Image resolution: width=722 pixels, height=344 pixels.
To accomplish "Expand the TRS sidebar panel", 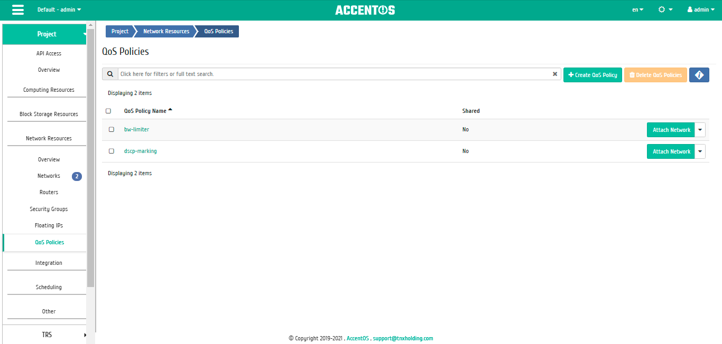I will (x=44, y=335).
